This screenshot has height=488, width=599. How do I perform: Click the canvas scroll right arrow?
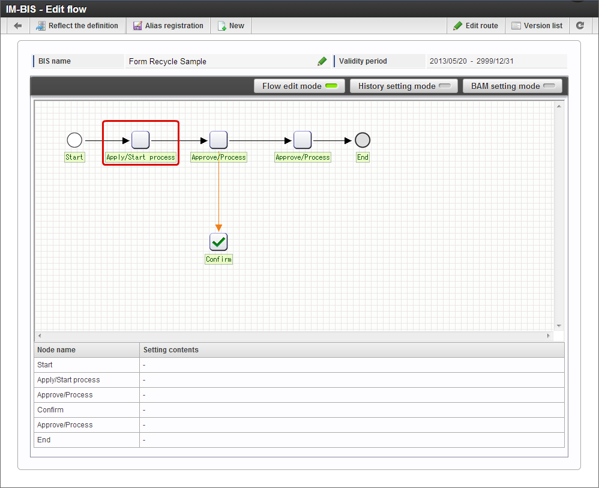(x=548, y=336)
